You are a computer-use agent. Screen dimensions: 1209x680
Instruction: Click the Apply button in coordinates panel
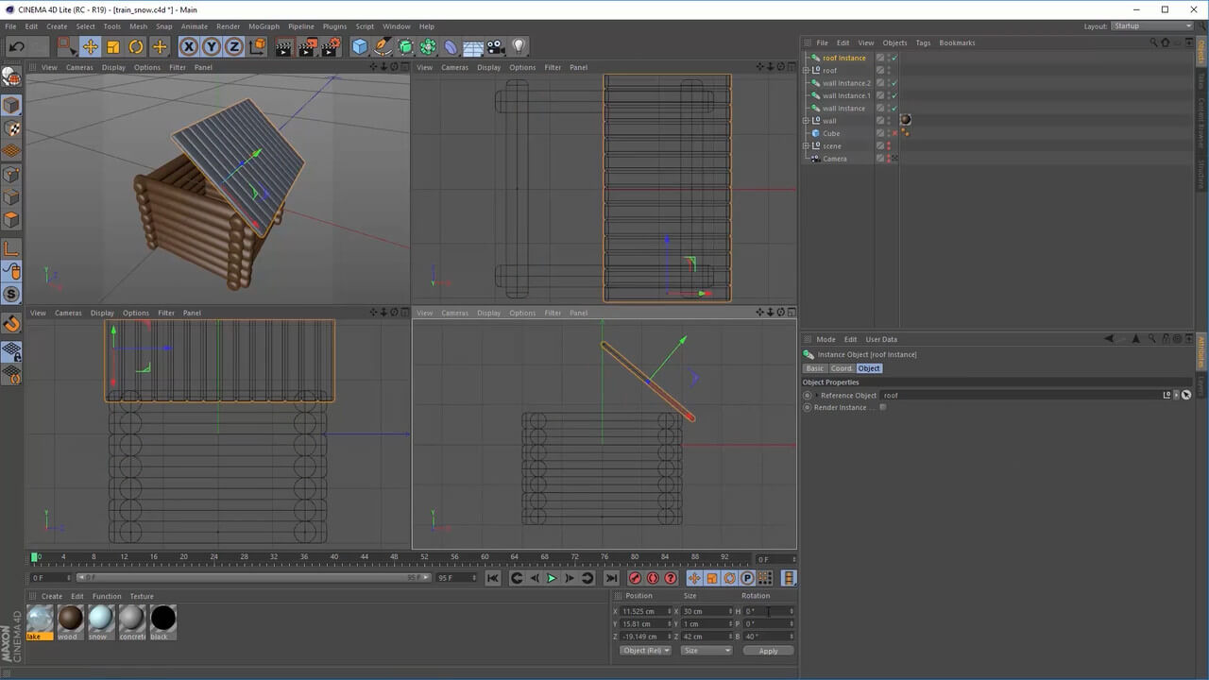pos(768,650)
